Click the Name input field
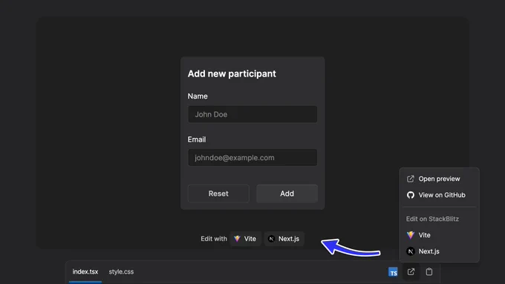The height and width of the screenshot is (284, 505). click(252, 114)
